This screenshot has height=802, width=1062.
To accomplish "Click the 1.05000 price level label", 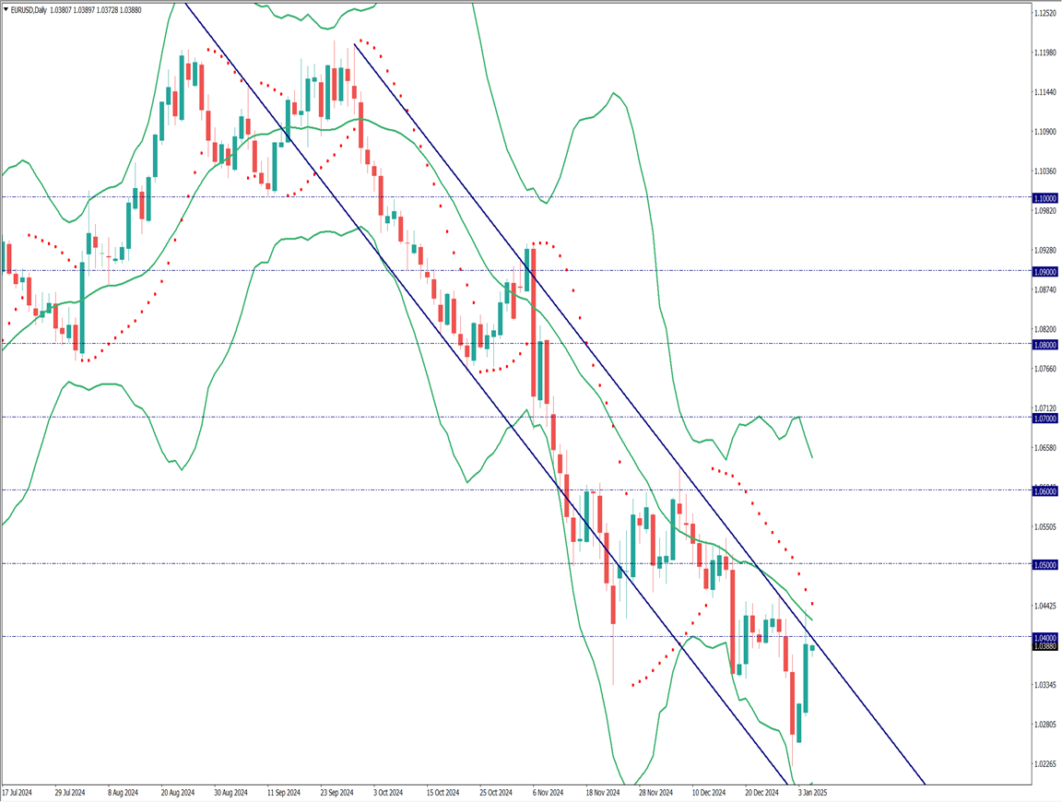I will (x=1045, y=564).
